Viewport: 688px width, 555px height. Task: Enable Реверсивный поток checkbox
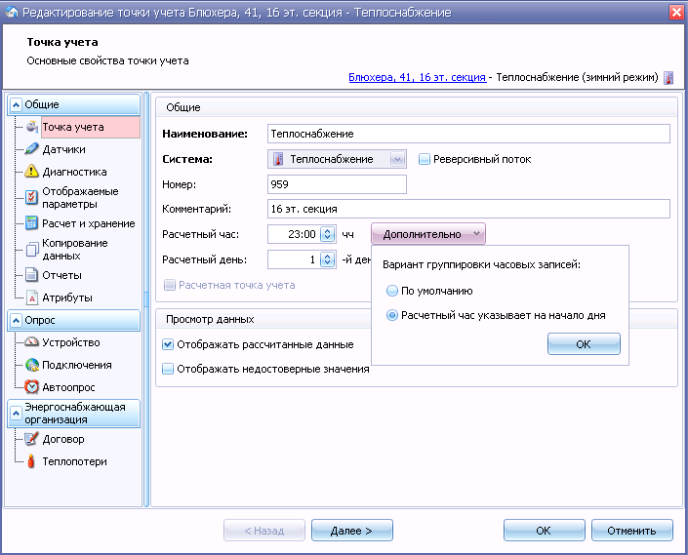coord(424,159)
